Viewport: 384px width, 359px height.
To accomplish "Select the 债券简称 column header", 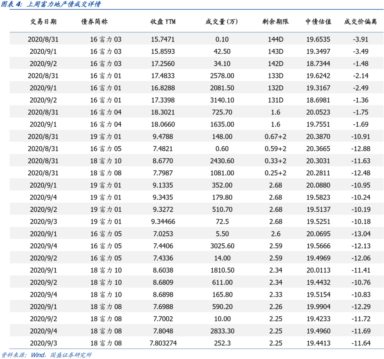I will click(x=94, y=22).
